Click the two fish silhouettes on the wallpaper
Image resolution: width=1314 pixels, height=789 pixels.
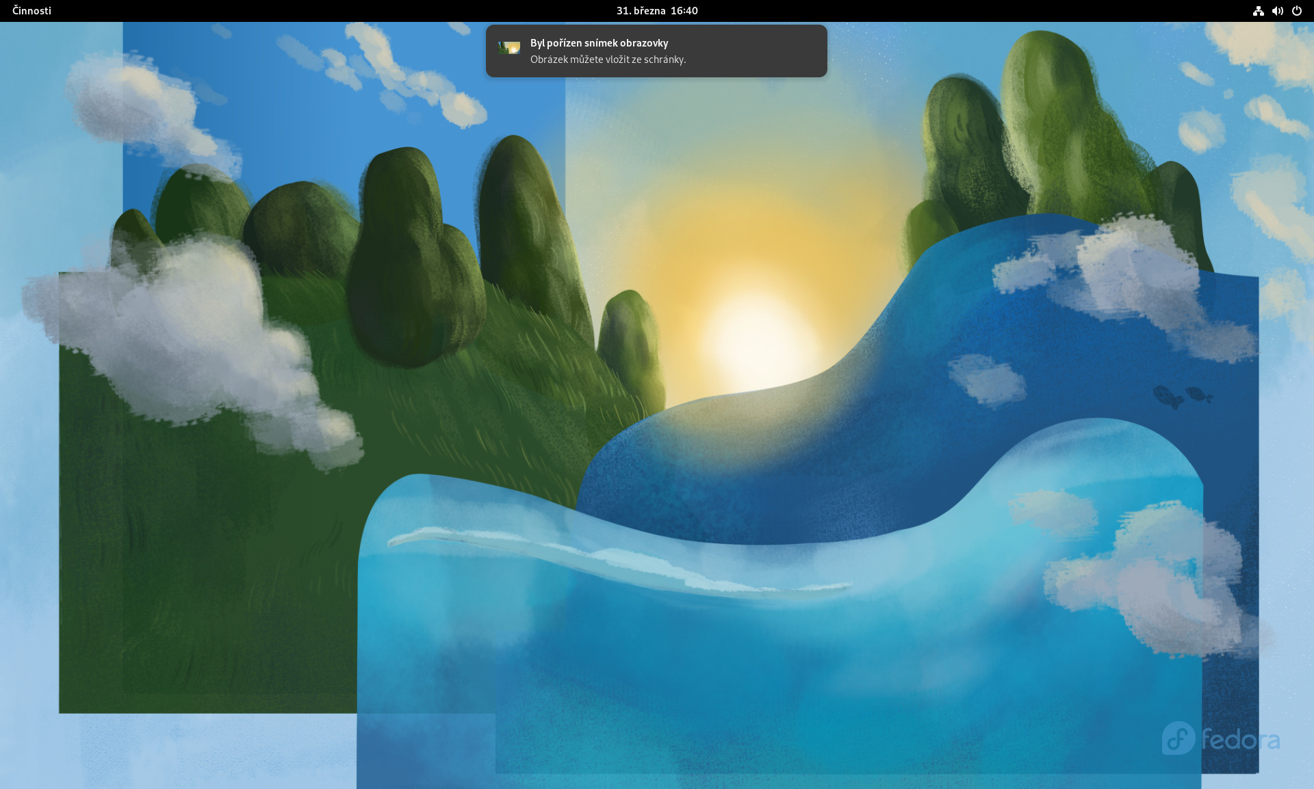click(1182, 396)
